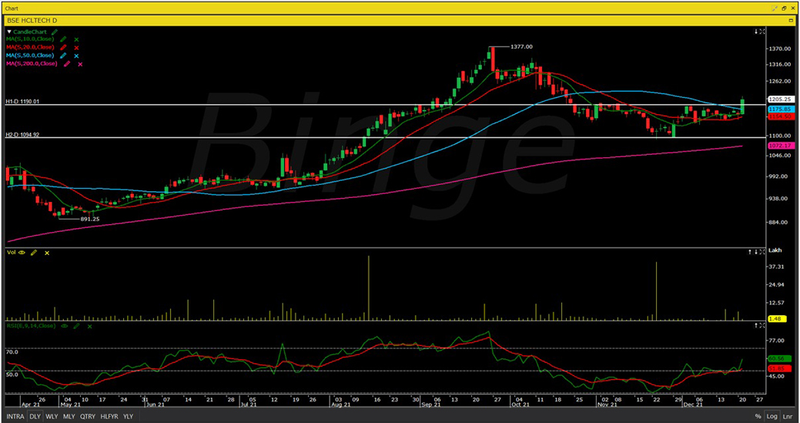Edit the MA(S,50.0,Close) indicator via blue pencil
The height and width of the screenshot is (423, 800).
(x=63, y=55)
